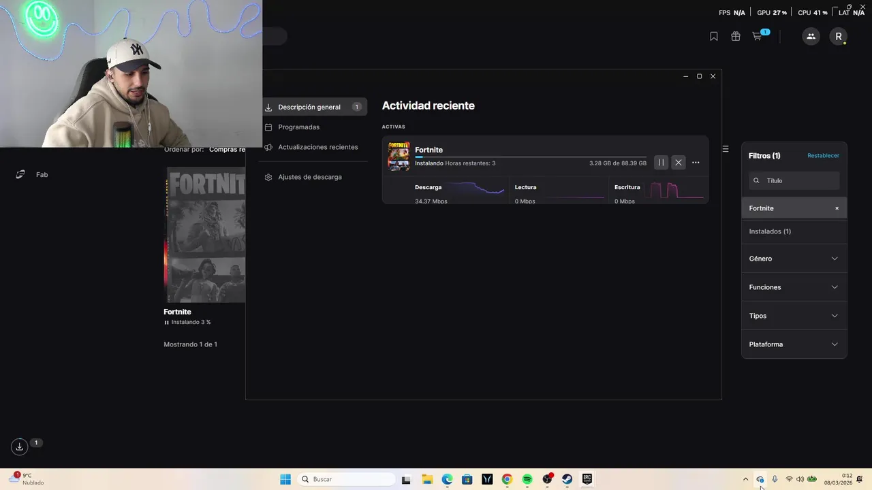Open the weather widget 9°C Nublado
The width and height of the screenshot is (872, 490).
[x=25, y=479]
